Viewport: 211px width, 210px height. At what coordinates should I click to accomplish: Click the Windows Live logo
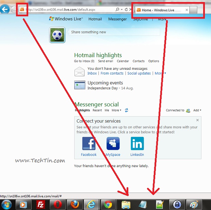(66, 19)
